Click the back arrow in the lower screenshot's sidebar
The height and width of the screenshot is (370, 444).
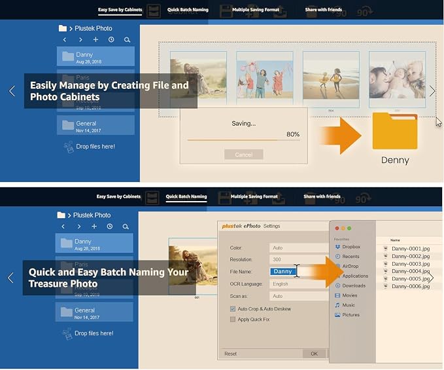click(63, 227)
